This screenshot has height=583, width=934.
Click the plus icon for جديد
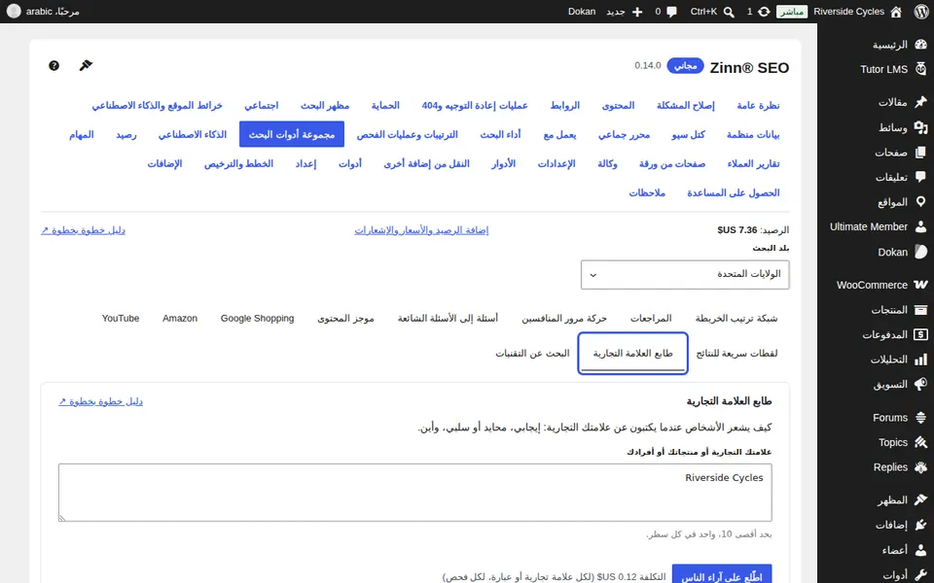[x=637, y=12]
